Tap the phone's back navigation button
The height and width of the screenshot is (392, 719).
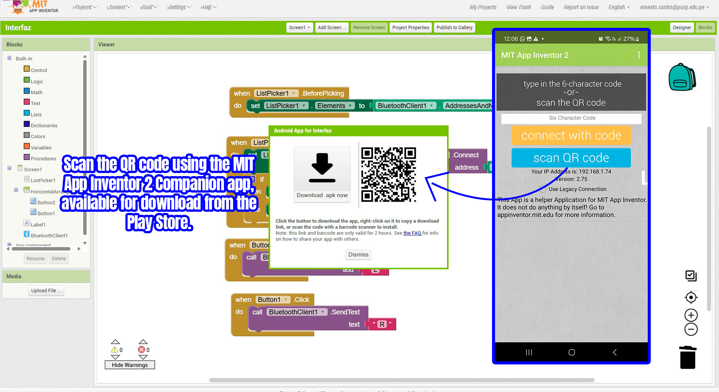[615, 352]
